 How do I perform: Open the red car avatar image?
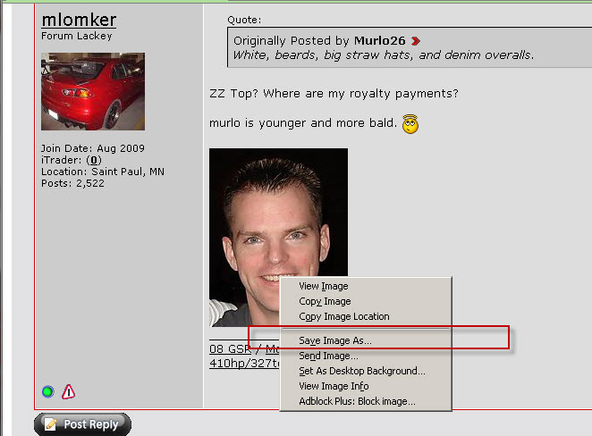tap(93, 92)
